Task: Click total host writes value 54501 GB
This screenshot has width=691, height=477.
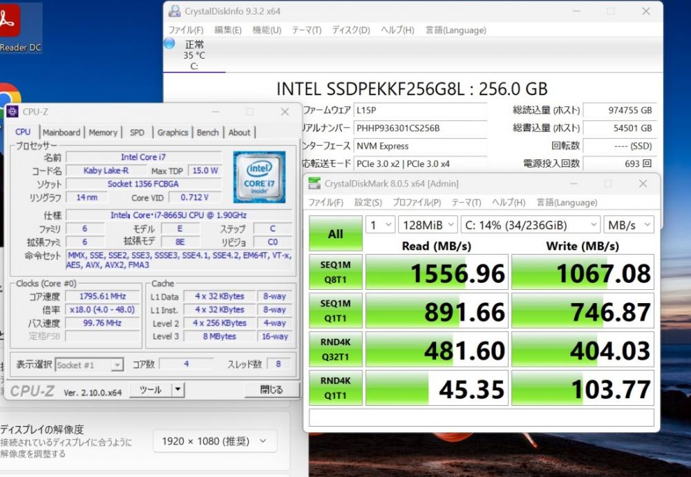Action: click(620, 128)
